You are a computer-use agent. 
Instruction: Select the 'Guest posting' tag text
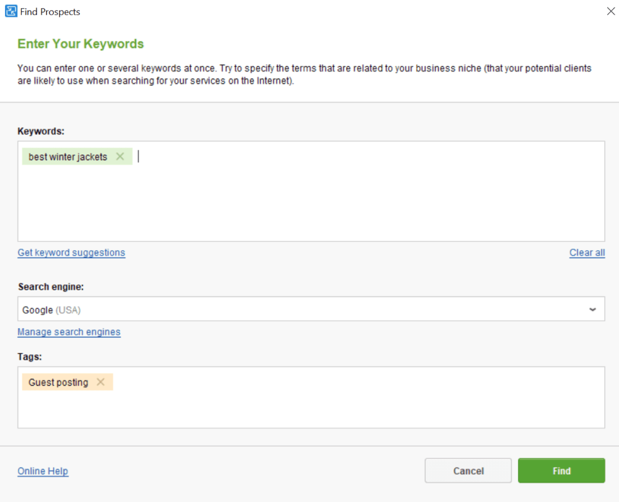[x=58, y=382]
